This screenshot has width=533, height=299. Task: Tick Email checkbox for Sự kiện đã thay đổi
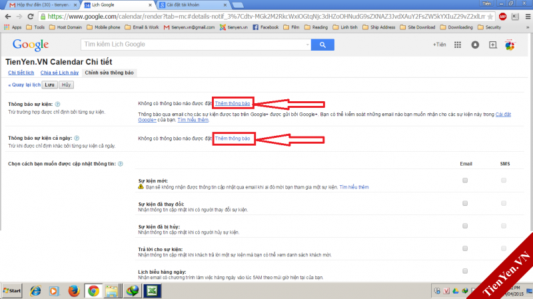click(465, 203)
